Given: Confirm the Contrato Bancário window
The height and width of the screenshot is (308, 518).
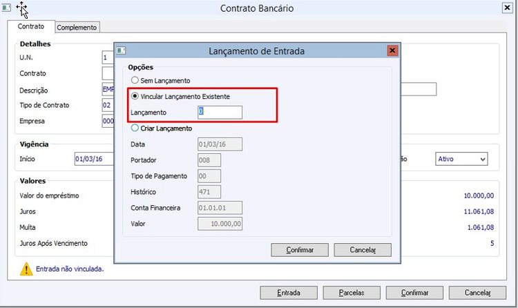Looking at the screenshot, I should point(414,293).
